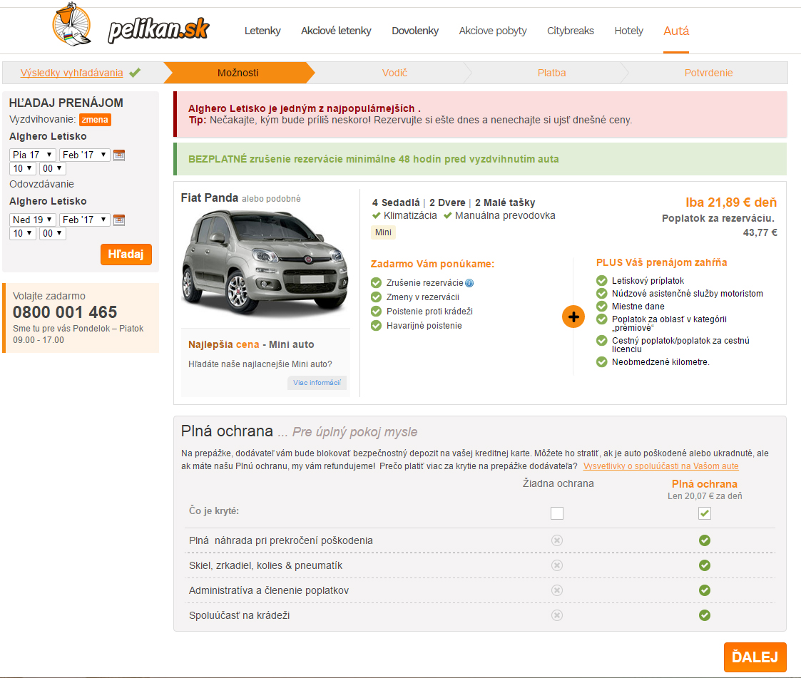This screenshot has height=678, width=801.
Task: Click phone number 0800 001 465
Action: pos(65,312)
